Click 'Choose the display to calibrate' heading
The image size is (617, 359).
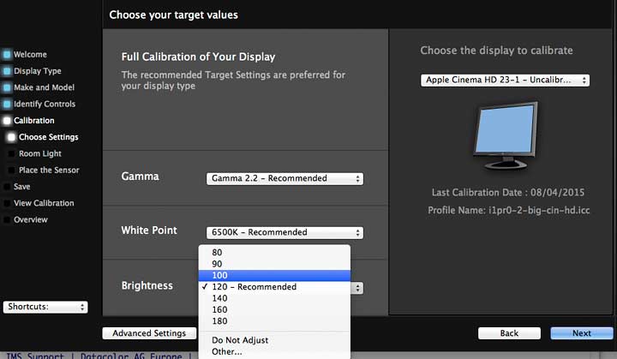496,51
